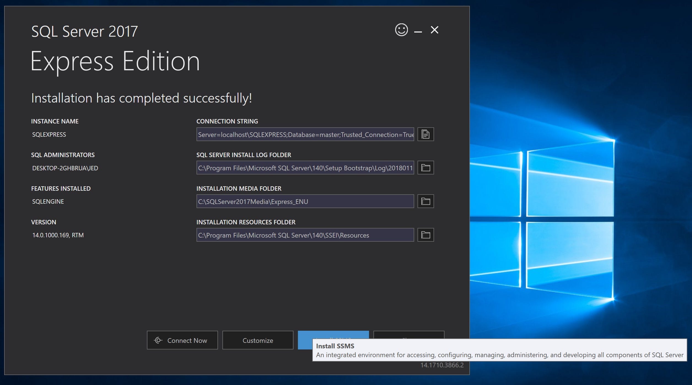
Task: Focus the install log folder path field
Action: point(305,168)
